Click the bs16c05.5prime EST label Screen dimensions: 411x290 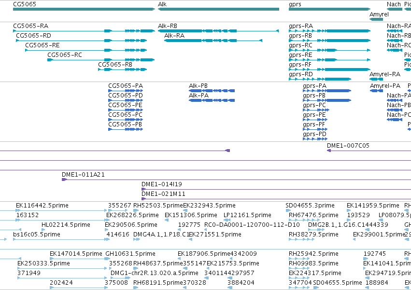click(37, 235)
